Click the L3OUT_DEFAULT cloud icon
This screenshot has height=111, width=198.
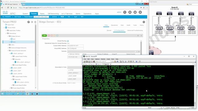12,53
